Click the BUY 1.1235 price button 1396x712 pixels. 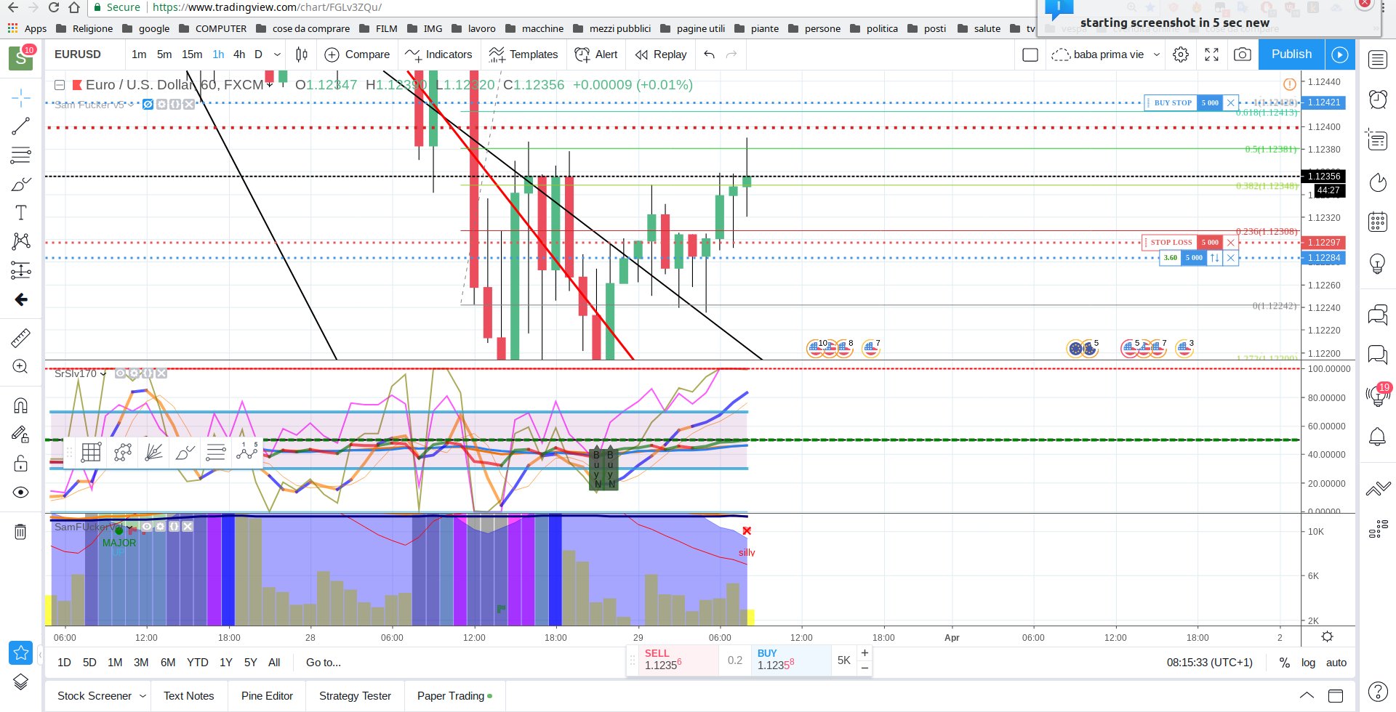(791, 660)
